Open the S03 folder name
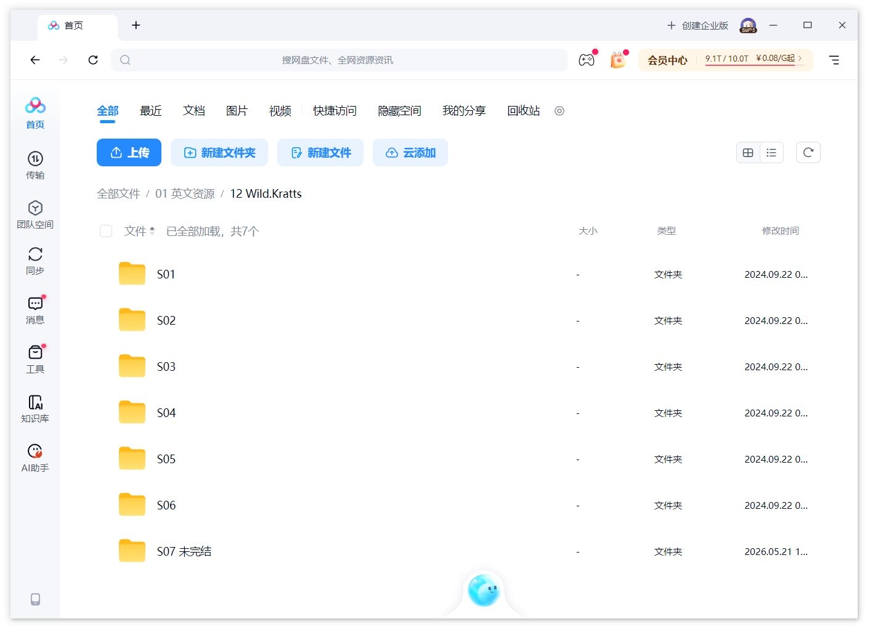870x632 pixels. [x=166, y=367]
